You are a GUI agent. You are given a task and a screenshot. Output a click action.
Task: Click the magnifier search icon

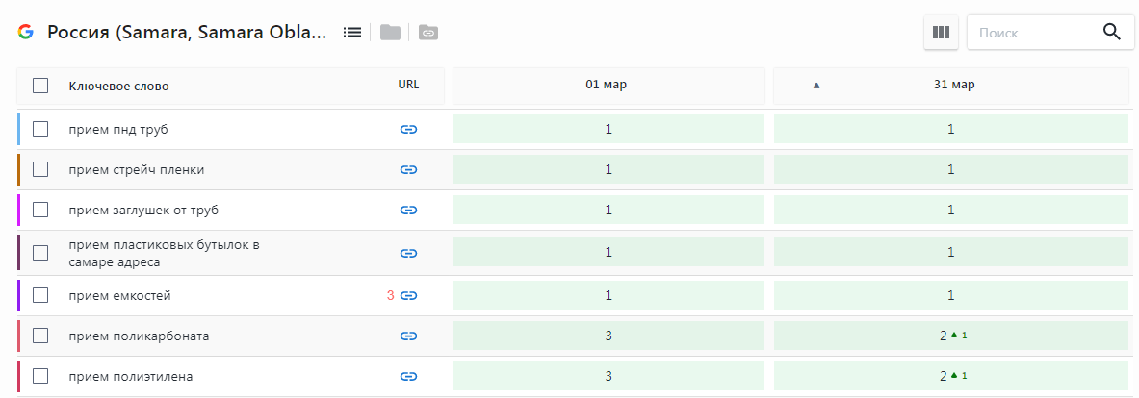1111,32
